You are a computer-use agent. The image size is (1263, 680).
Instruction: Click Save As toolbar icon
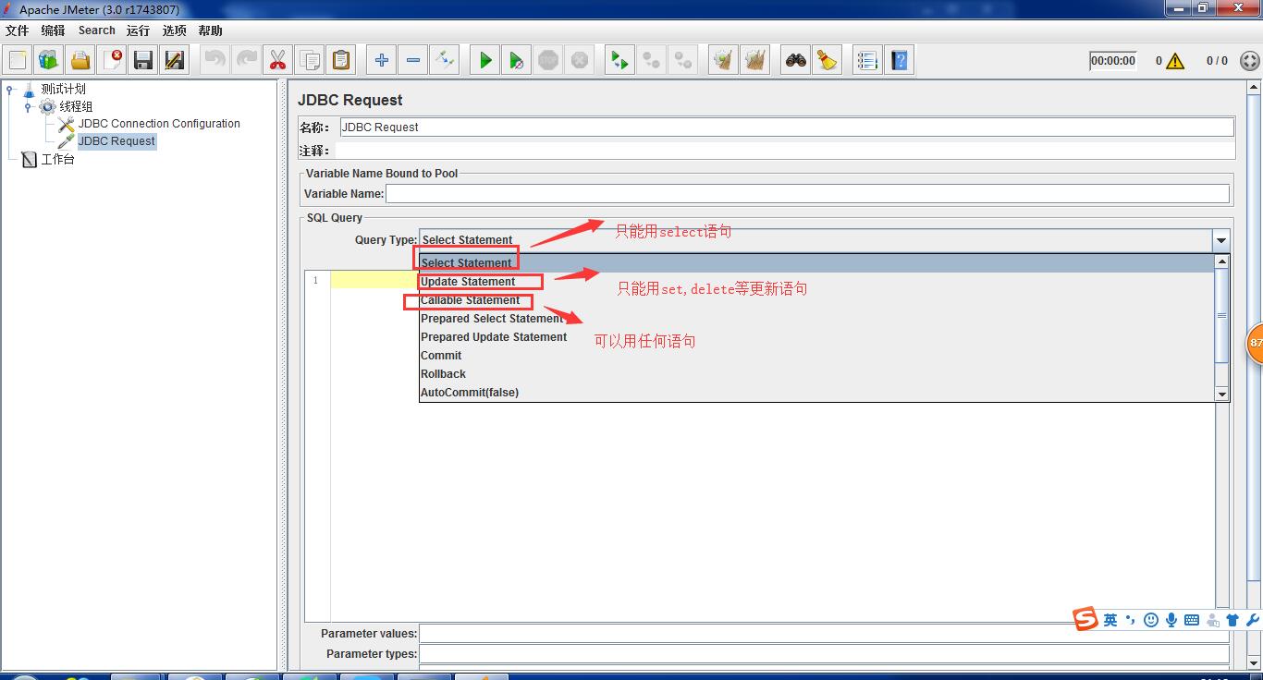(x=175, y=60)
